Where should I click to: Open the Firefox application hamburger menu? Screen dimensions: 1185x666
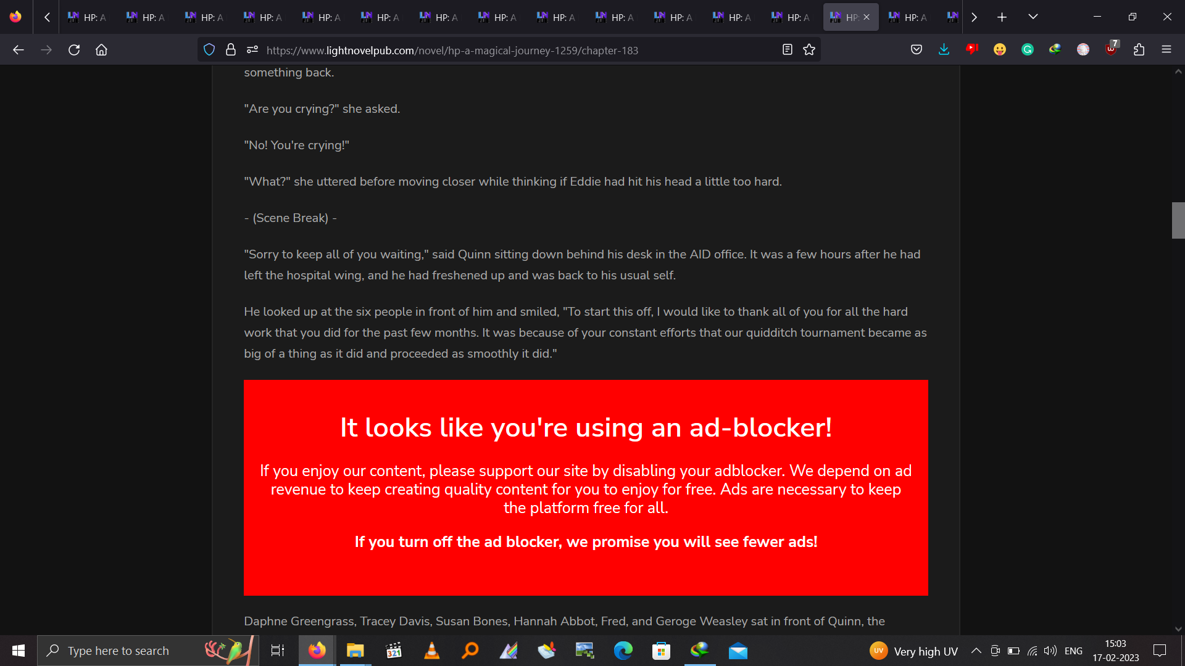1166,50
